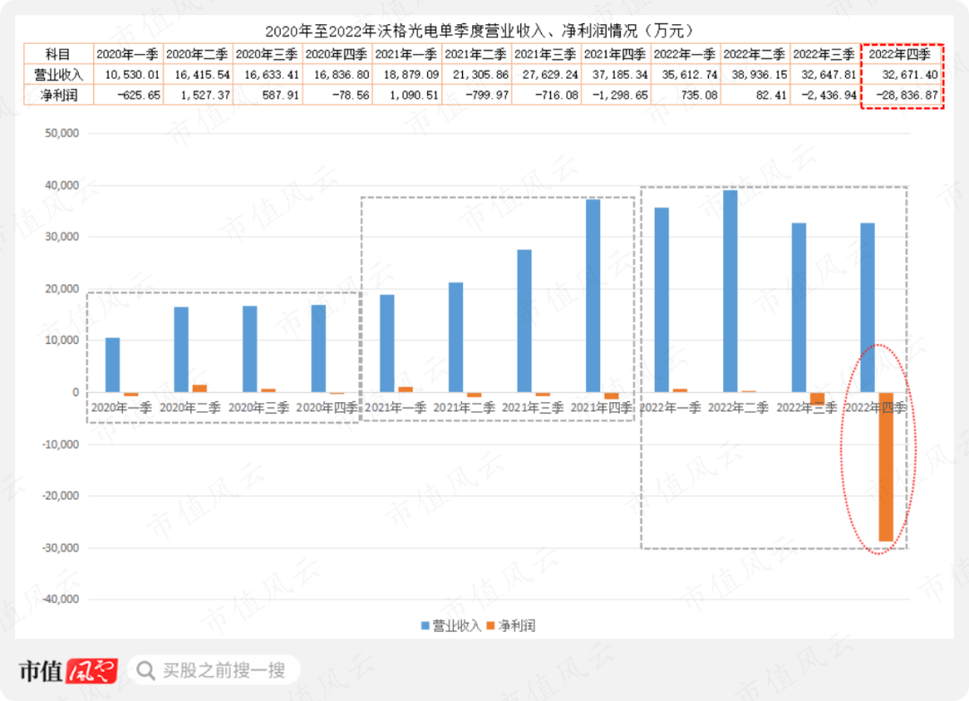Click the net profit value -28,836.87

point(907,95)
